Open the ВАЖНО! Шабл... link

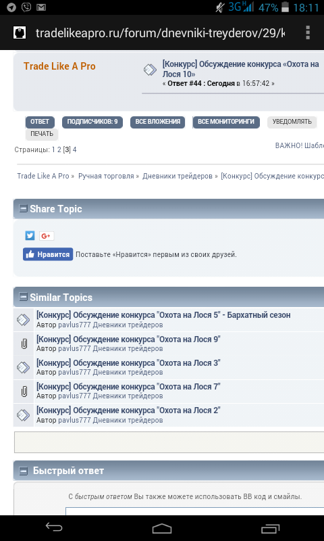click(300, 145)
